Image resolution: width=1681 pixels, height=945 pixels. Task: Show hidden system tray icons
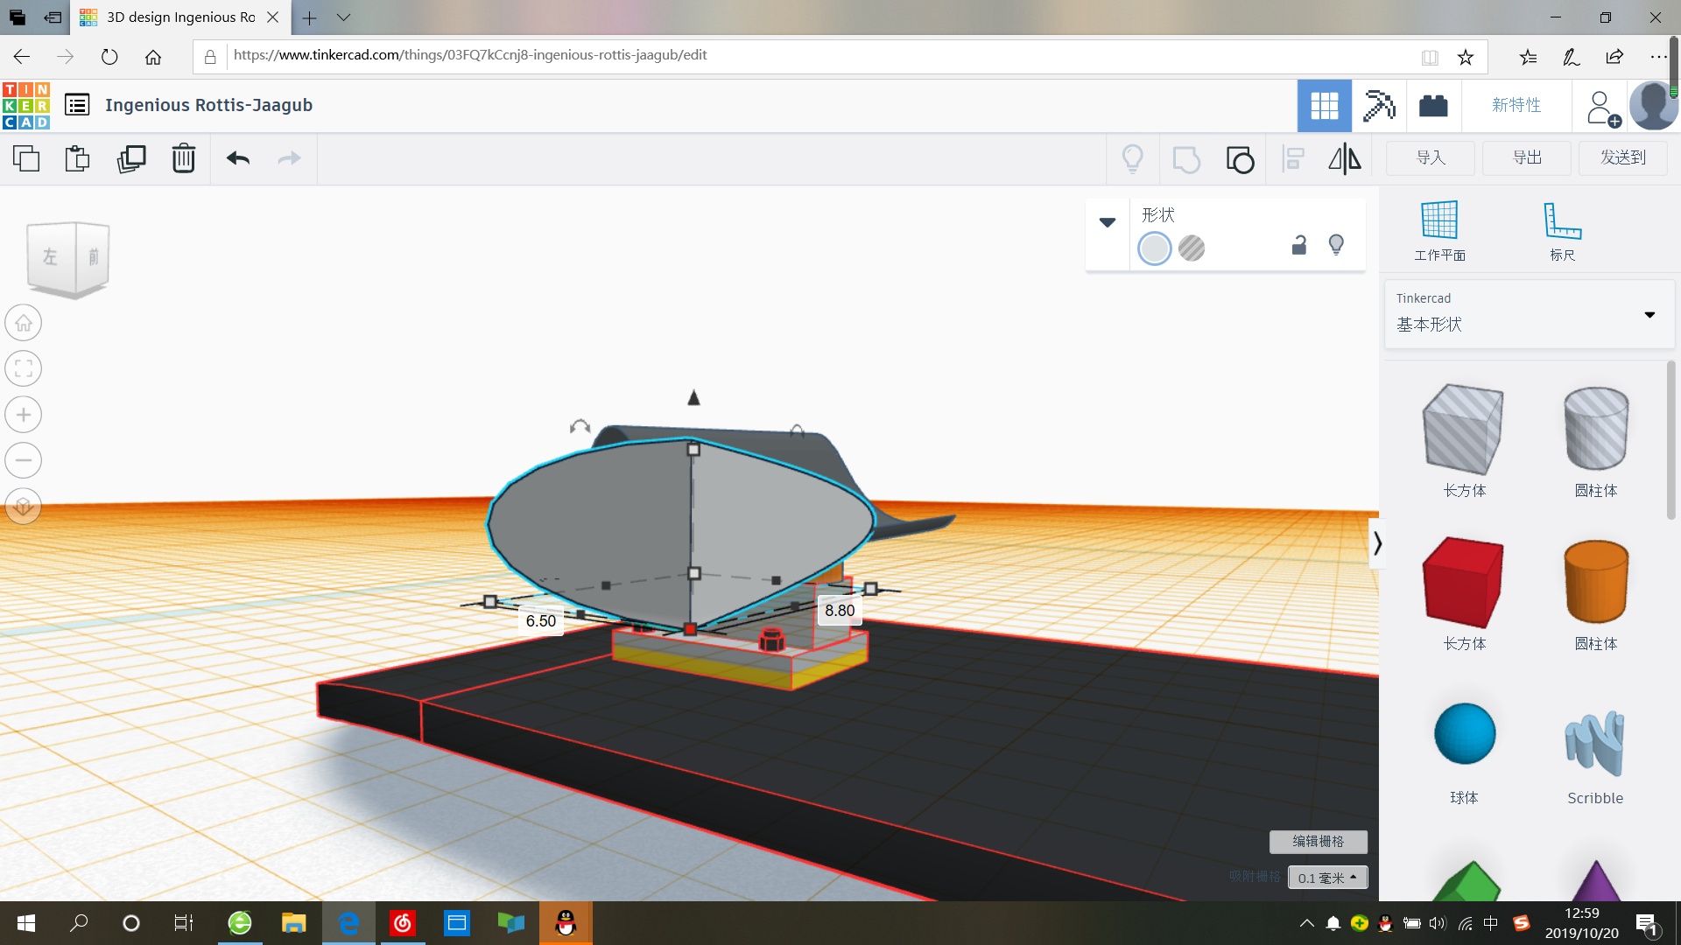point(1306,923)
